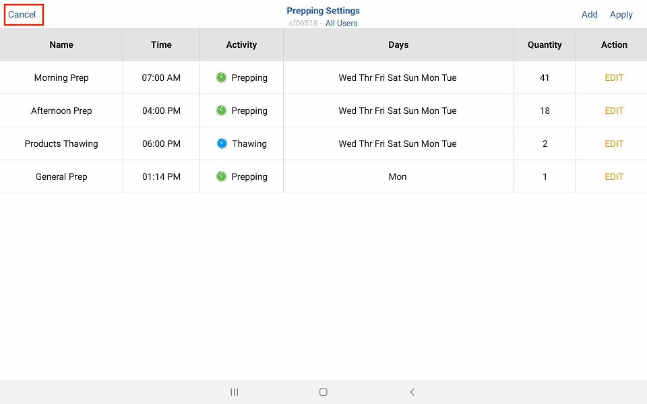This screenshot has width=647, height=404.
Task: Tap Android home button icon
Action: [x=323, y=392]
